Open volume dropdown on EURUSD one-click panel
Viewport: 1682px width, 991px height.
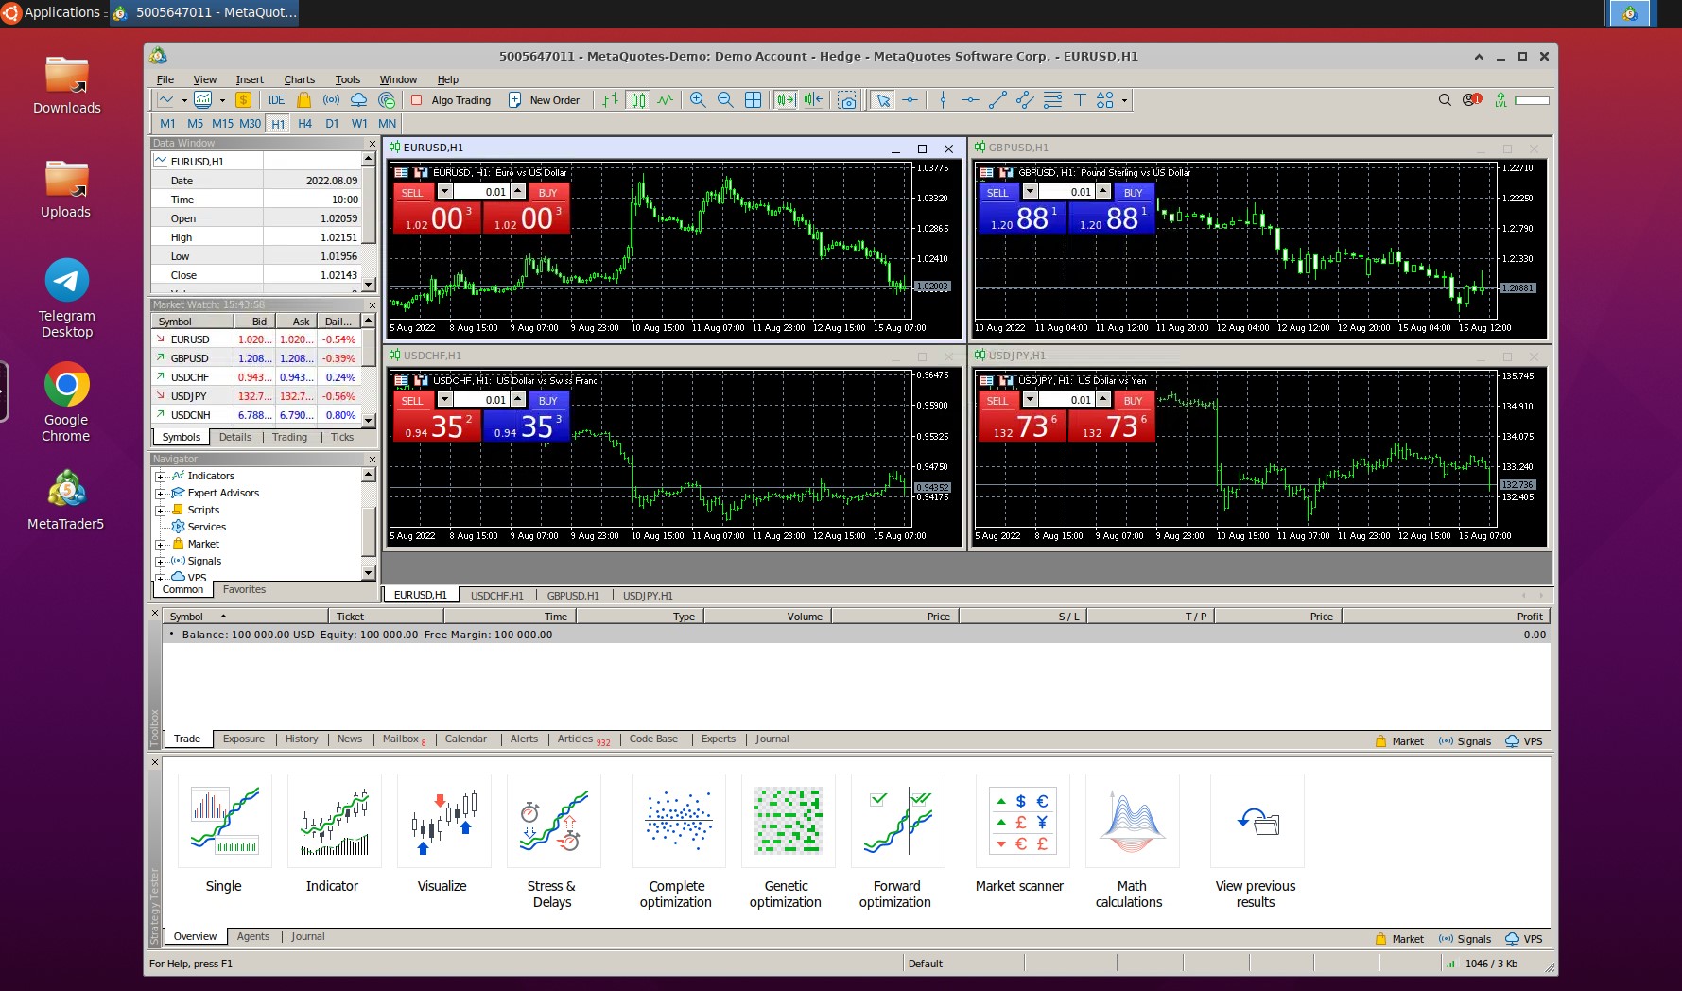(x=445, y=191)
